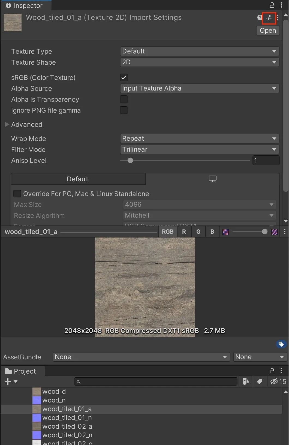Viewport: 289px width, 445px height.
Task: Uncheck the sRGB (Color Texture) checkbox
Action: pos(124,78)
